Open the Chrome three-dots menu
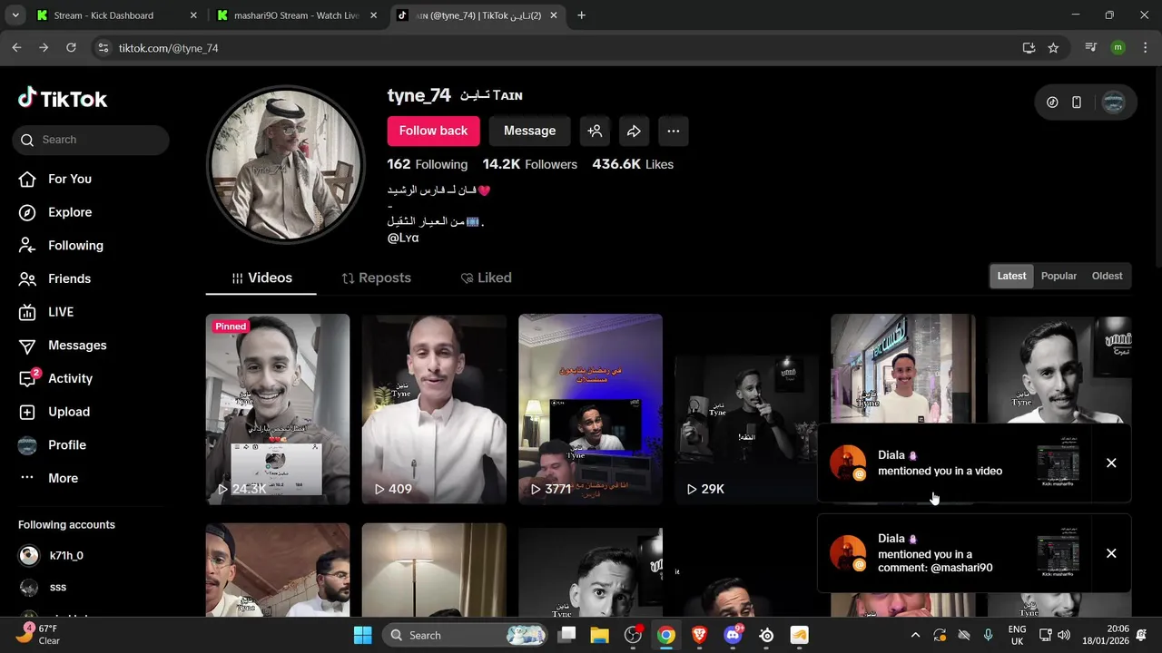The width and height of the screenshot is (1162, 653). pyautogui.click(x=1144, y=48)
